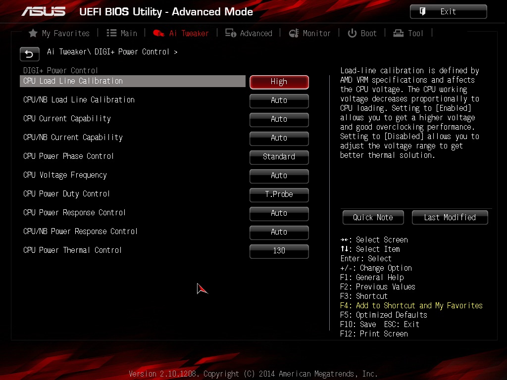
Task: Select the CPU Power Response Control label
Action: coord(74,212)
